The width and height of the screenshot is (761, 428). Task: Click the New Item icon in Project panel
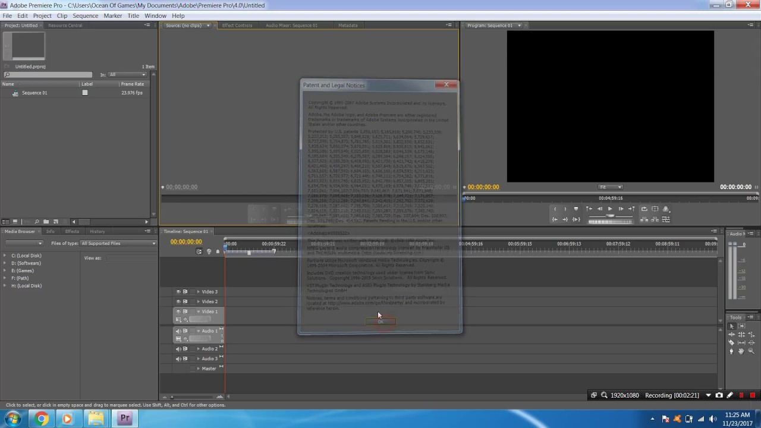(x=56, y=222)
